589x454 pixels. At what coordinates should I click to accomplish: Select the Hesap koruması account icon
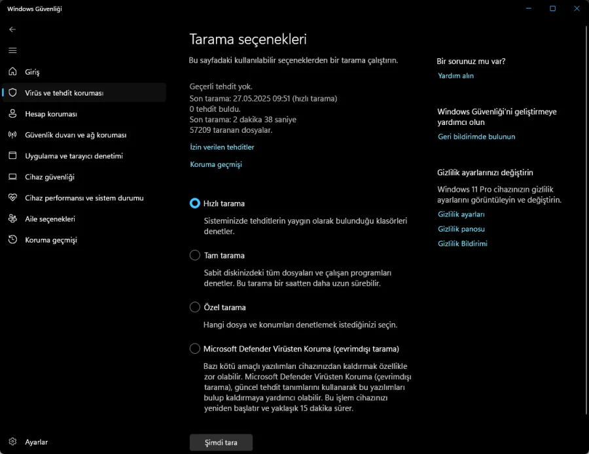(x=12, y=114)
